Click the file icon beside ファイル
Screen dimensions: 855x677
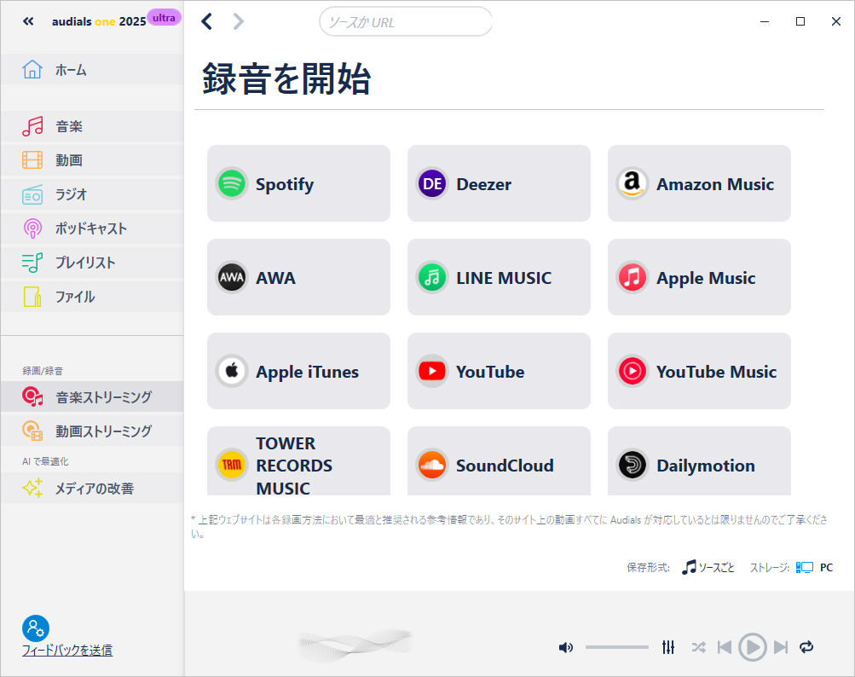(x=32, y=297)
